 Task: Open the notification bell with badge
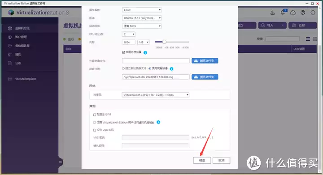click(x=283, y=13)
